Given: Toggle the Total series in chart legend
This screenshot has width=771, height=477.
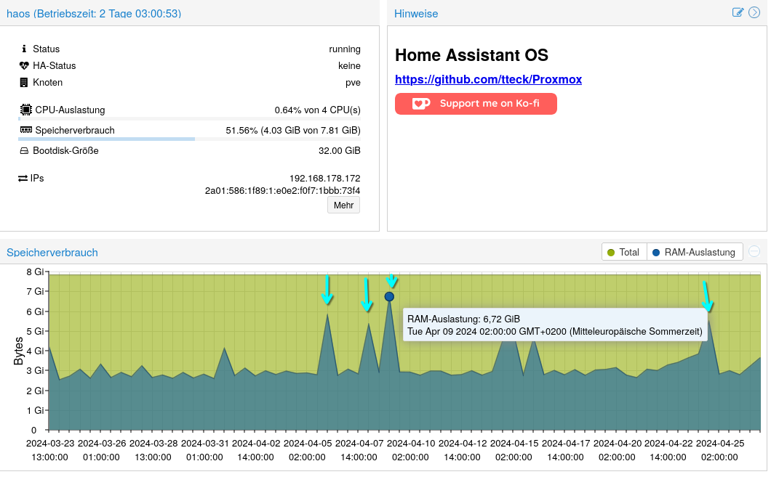Looking at the screenshot, I should coord(624,252).
